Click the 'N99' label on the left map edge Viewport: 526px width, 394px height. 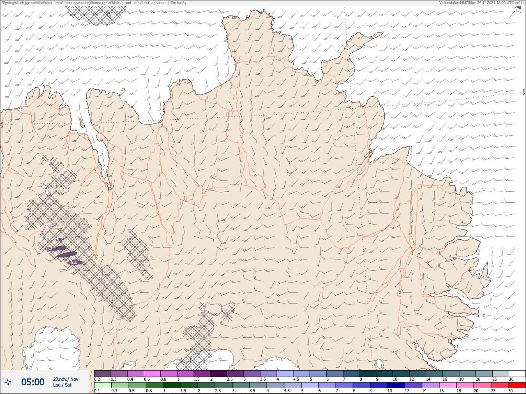coord(2,124)
